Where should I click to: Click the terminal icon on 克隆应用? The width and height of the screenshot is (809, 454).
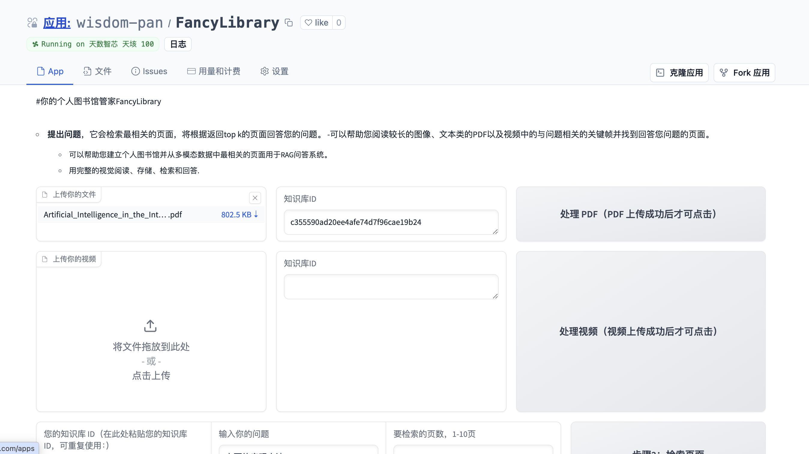click(660, 73)
